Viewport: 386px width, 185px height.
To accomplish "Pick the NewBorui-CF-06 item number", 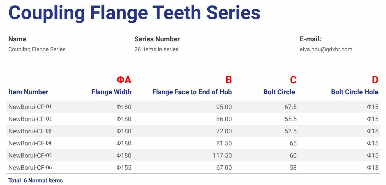I will (x=30, y=168).
